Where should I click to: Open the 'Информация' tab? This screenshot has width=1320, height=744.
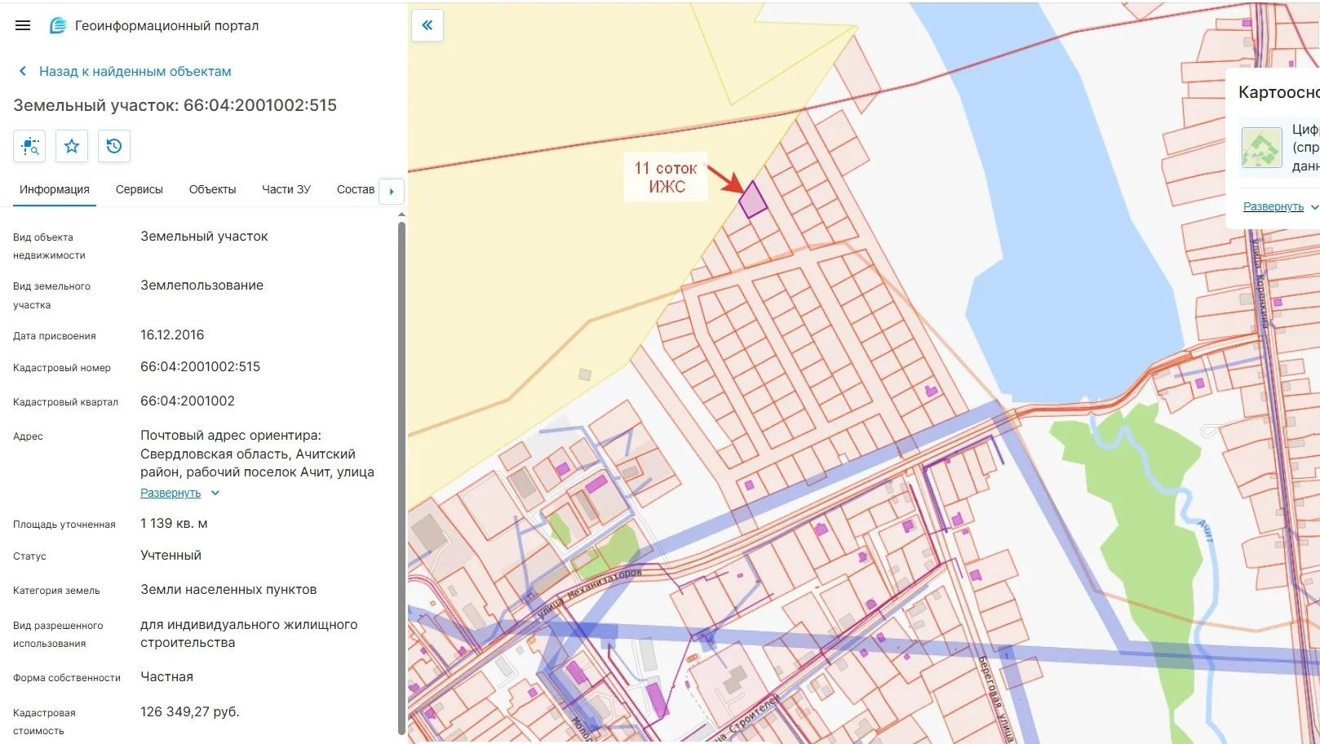point(55,189)
